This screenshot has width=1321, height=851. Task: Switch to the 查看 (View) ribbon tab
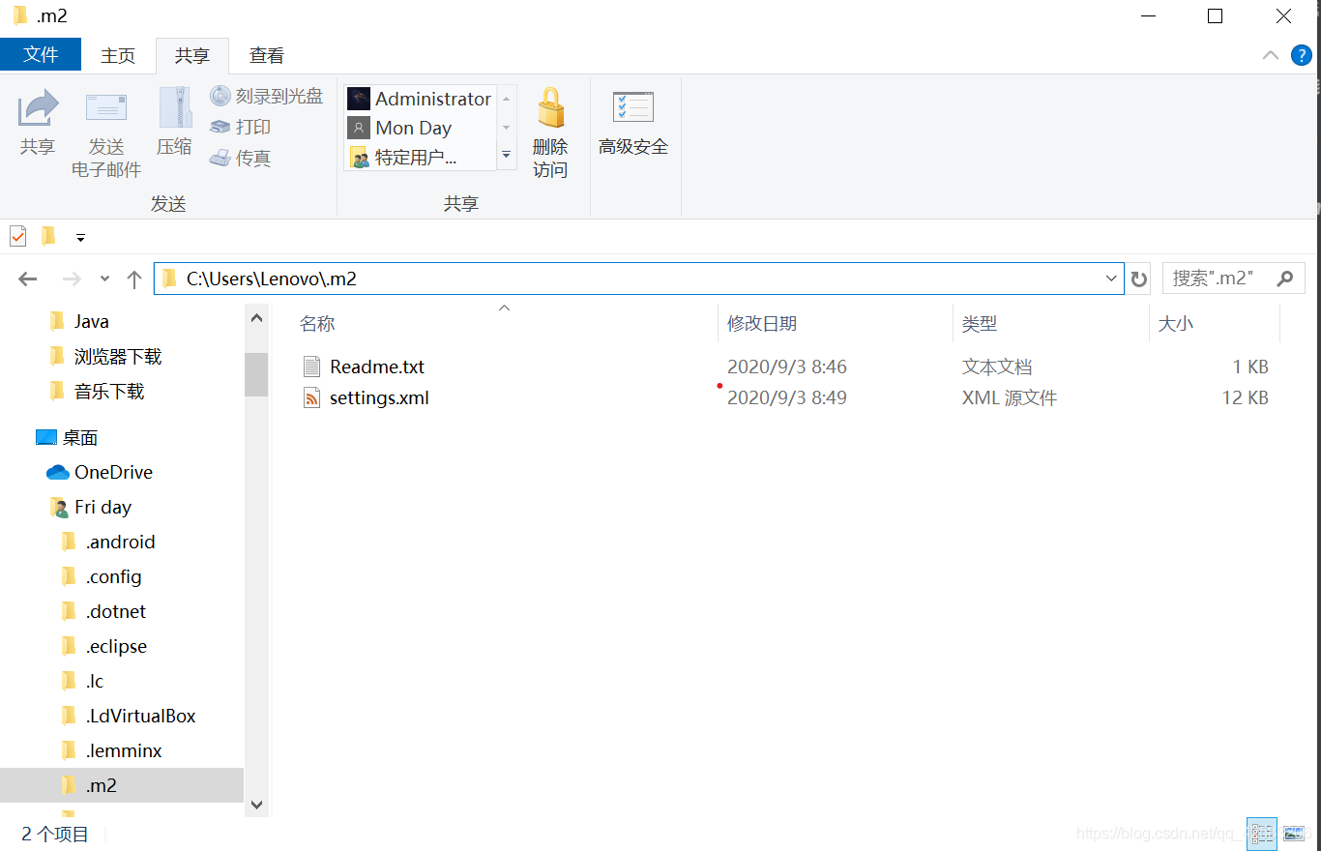(265, 55)
